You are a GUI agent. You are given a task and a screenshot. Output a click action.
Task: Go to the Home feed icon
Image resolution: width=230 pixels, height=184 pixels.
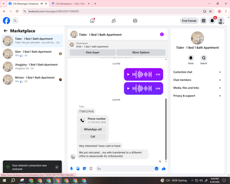pos(92,21)
